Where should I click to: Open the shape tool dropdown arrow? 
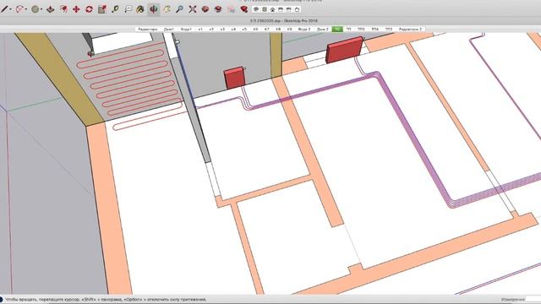[x=41, y=9]
